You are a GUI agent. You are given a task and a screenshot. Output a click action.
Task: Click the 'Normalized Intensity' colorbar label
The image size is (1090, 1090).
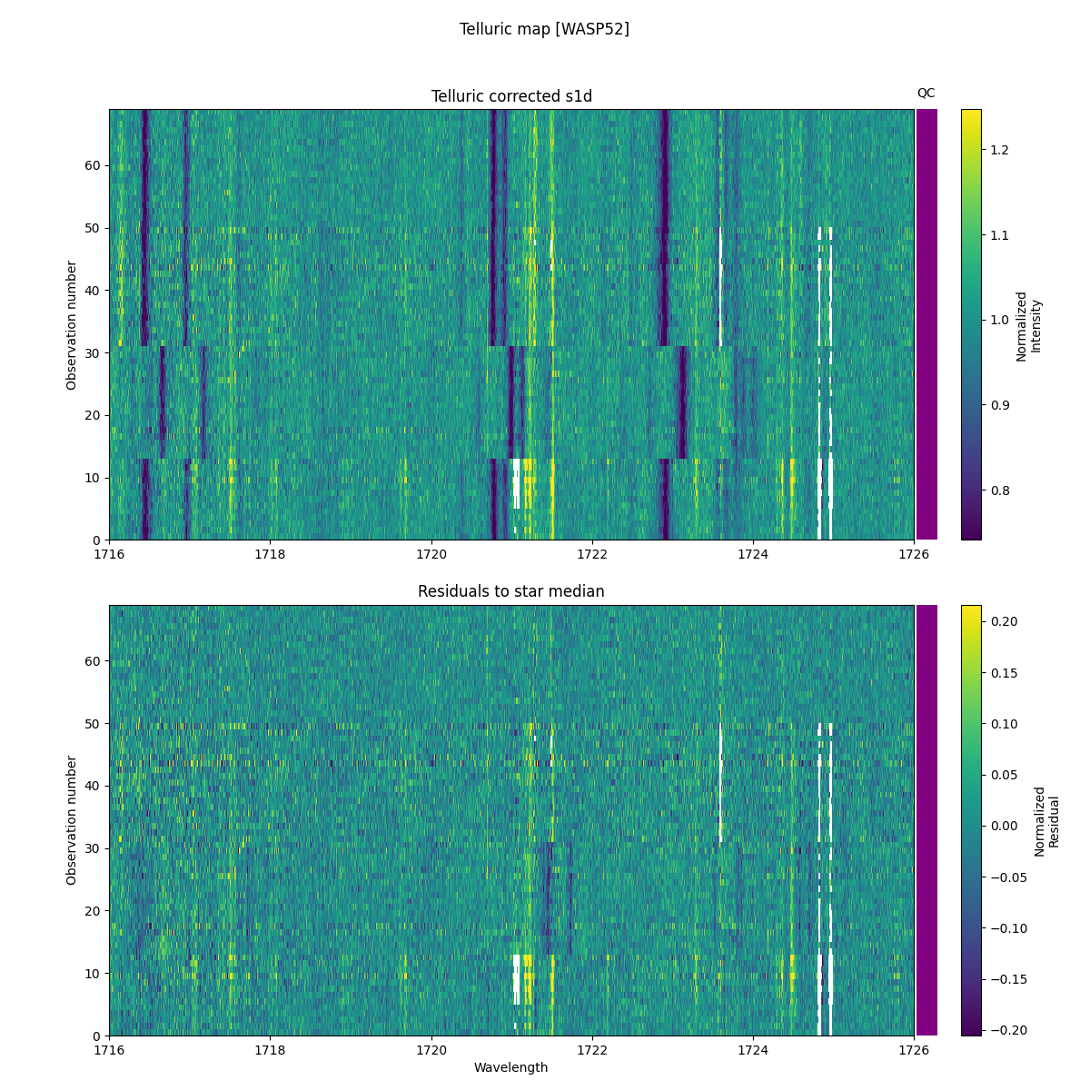(x=1029, y=326)
